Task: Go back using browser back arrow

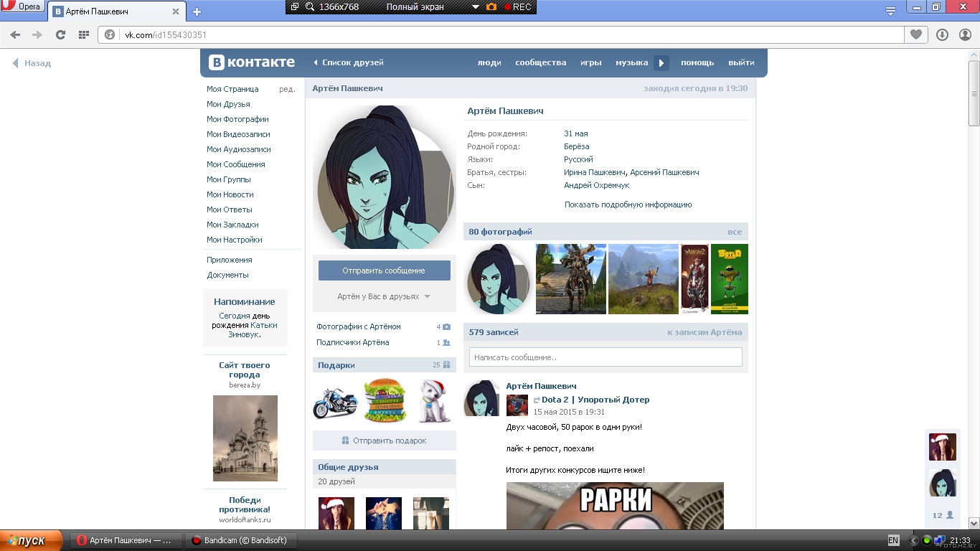Action: coord(15,34)
